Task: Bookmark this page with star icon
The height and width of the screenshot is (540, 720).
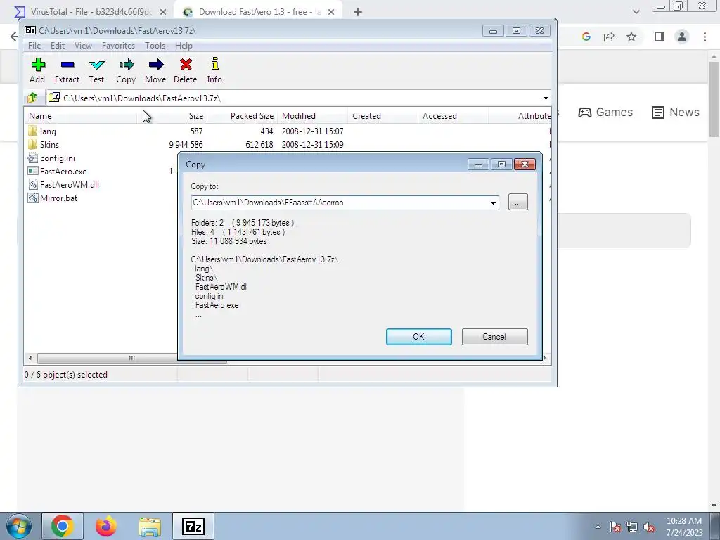Action: pos(632,37)
